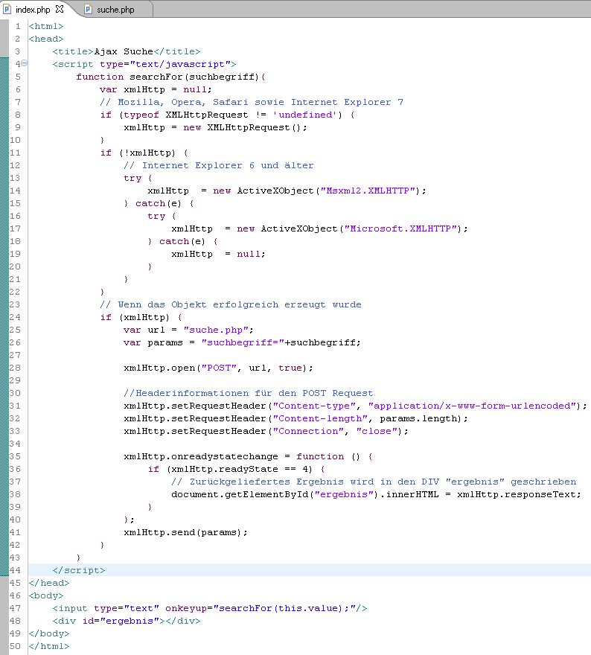Click on the string 'undefined' in line 8

coord(305,115)
